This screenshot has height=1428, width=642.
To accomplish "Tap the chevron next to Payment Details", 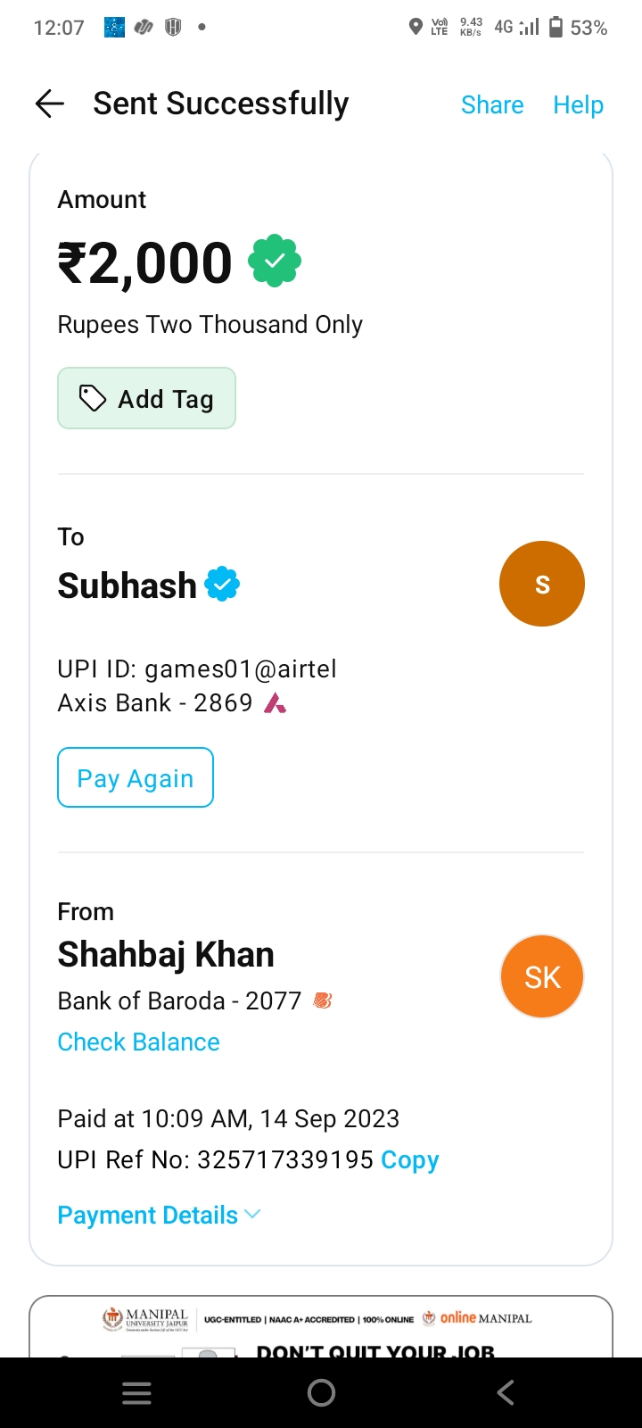I will 252,1214.
